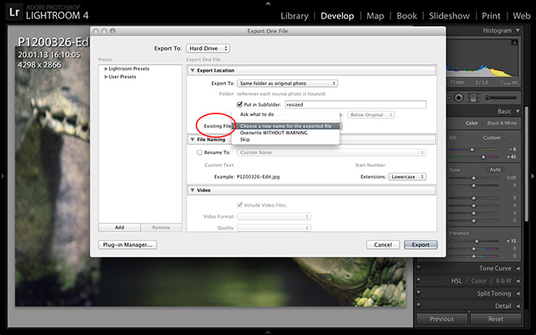Open the Plug-in Manager
Image resolution: width=536 pixels, height=335 pixels.
click(127, 244)
